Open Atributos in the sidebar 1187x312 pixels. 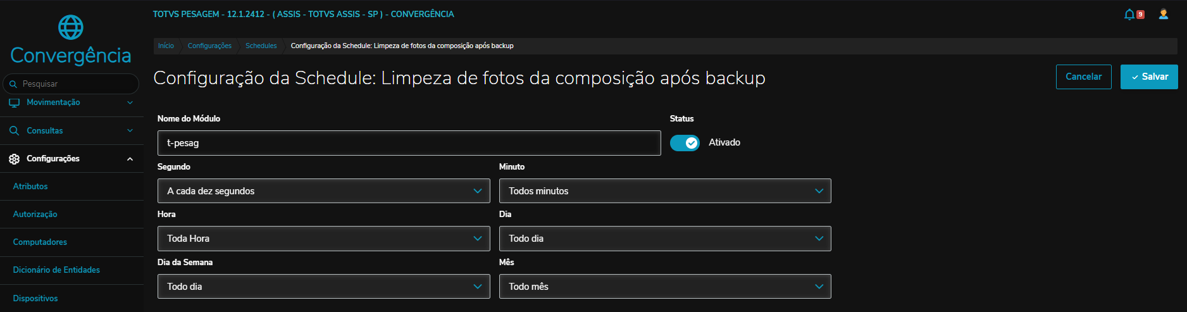pyautogui.click(x=30, y=187)
